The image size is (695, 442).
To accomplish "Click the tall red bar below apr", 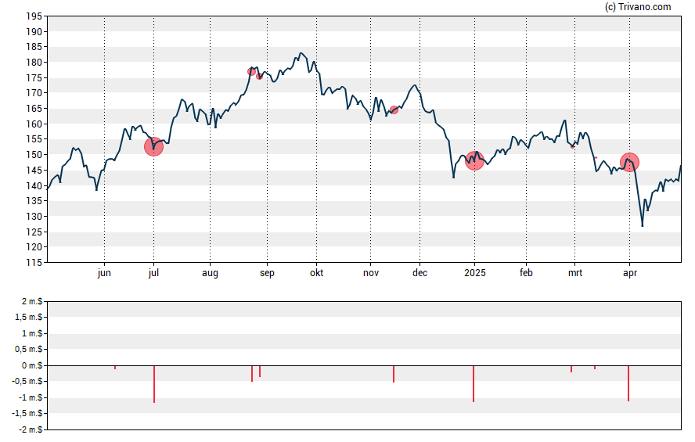I will click(628, 383).
